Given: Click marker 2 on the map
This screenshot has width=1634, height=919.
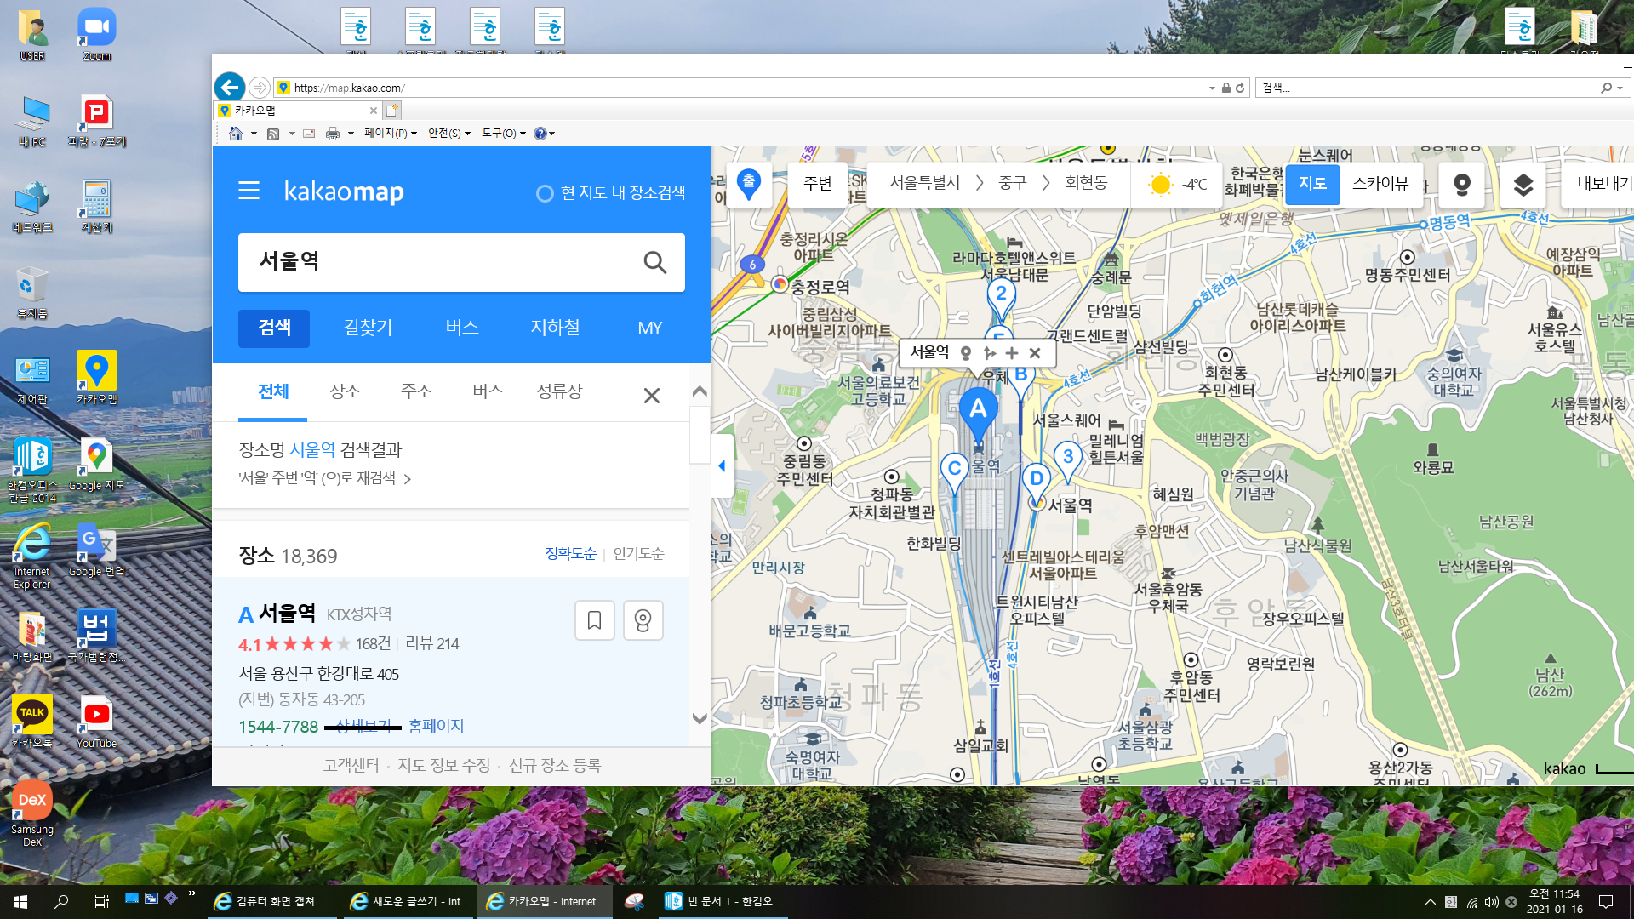Looking at the screenshot, I should point(1001,297).
